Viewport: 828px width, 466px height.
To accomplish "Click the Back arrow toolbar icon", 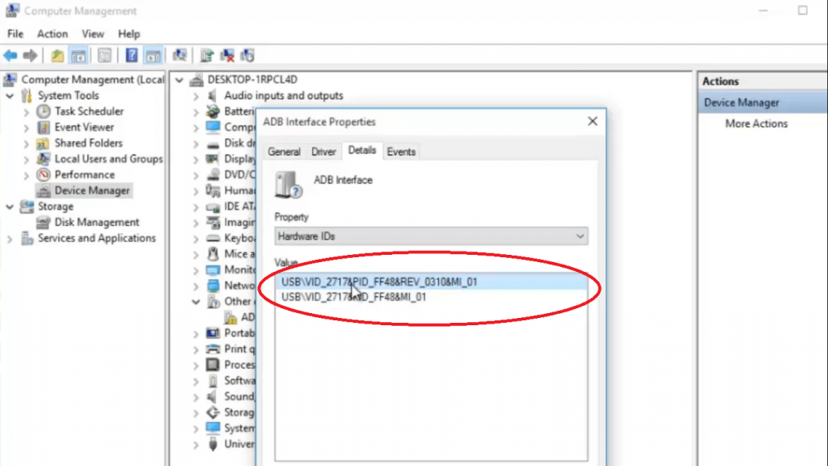I will tap(11, 55).
